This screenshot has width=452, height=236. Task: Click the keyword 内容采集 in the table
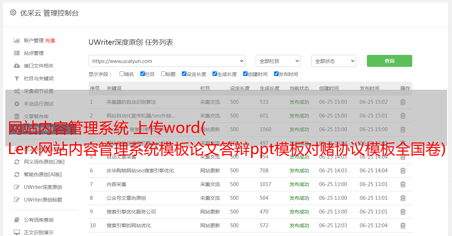click(x=116, y=184)
